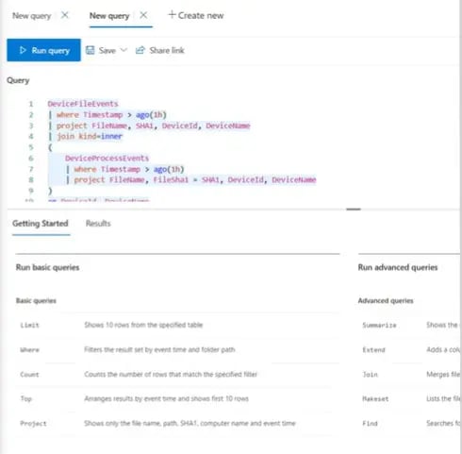Click the Summarize advanced query
This screenshot has width=462, height=454.
coord(379,325)
